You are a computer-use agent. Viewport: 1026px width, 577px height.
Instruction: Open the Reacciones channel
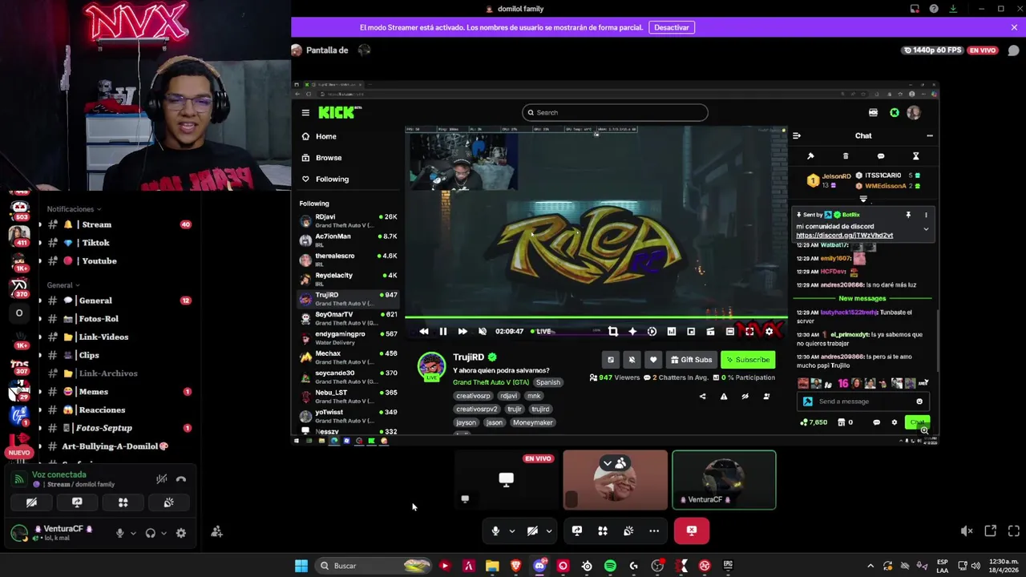tap(116, 410)
